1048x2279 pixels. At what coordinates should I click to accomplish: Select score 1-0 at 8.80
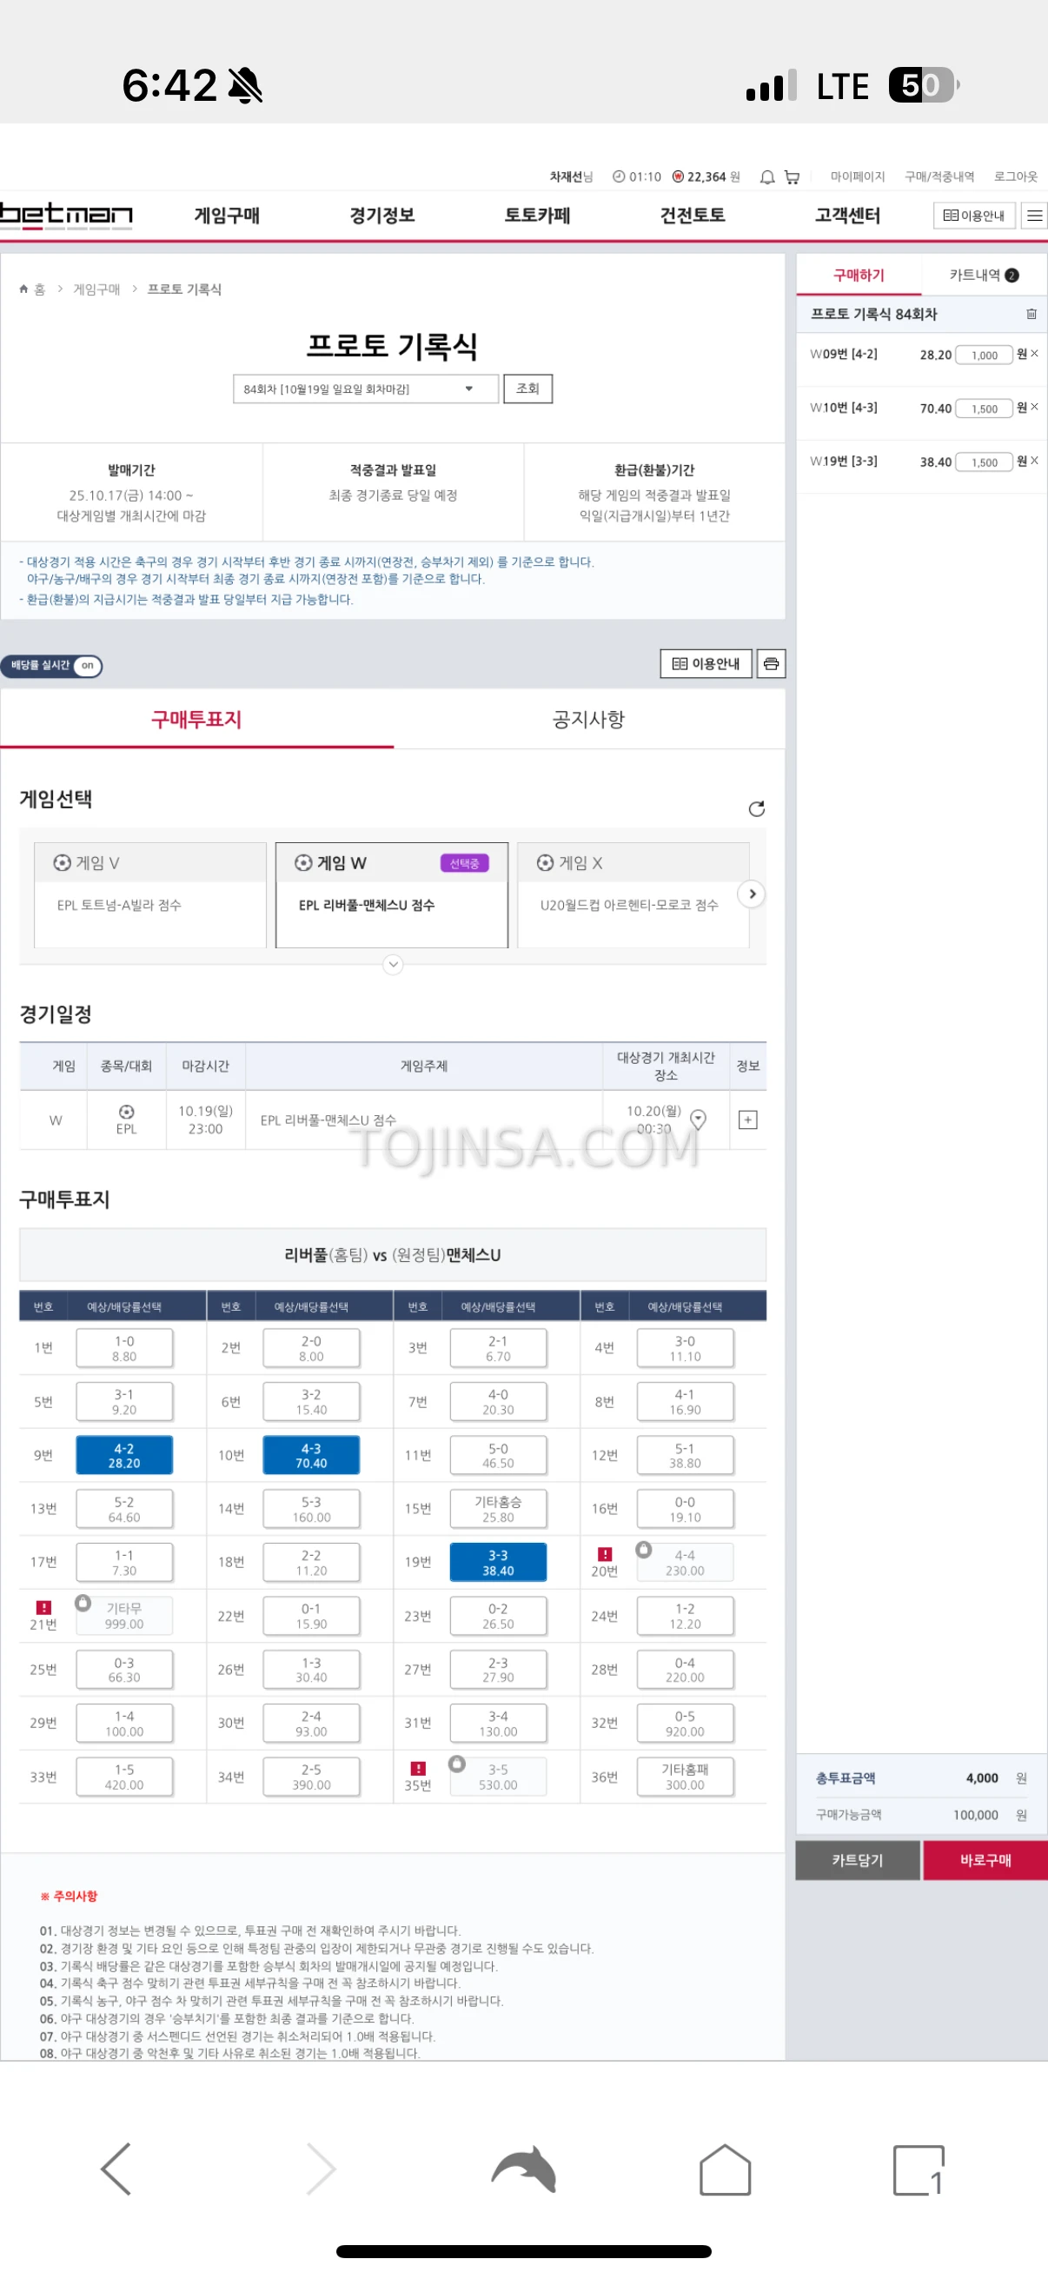pos(123,1348)
